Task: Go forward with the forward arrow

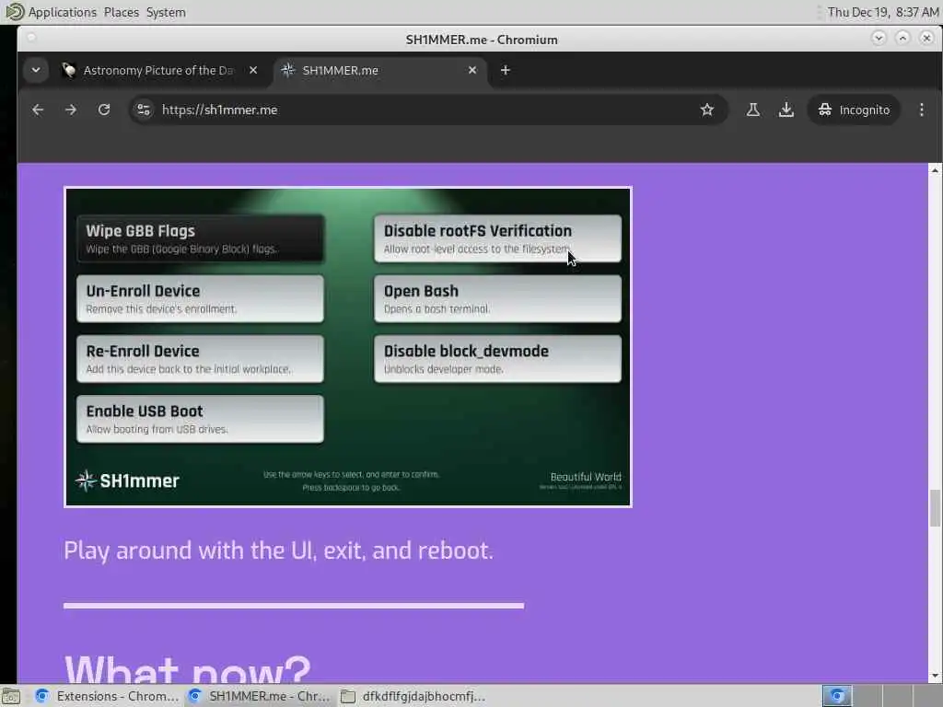Action: [x=71, y=110]
